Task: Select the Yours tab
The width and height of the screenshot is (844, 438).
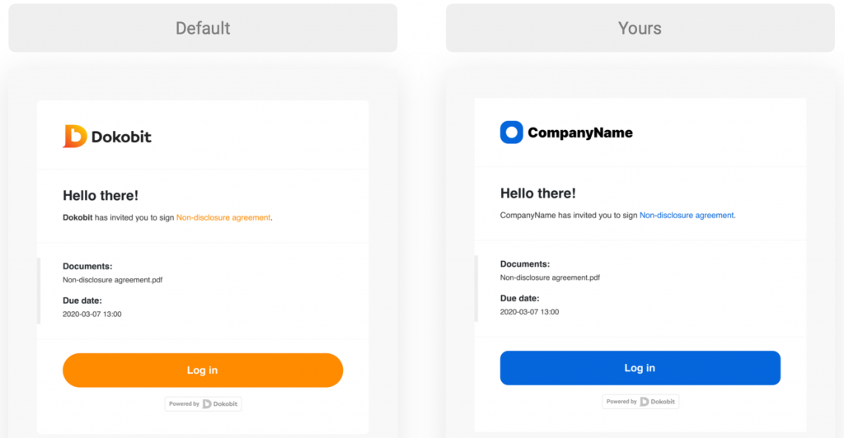Action: [x=640, y=28]
